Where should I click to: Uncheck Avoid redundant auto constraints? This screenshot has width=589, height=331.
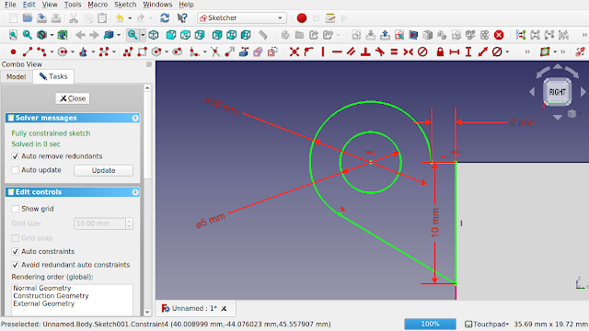(x=15, y=265)
